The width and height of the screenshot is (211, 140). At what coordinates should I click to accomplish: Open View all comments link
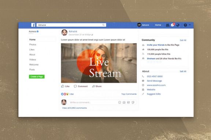tap(74, 108)
